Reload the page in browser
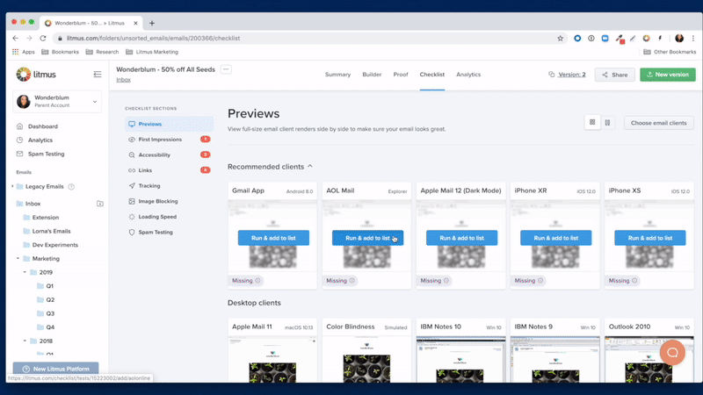 coord(43,38)
